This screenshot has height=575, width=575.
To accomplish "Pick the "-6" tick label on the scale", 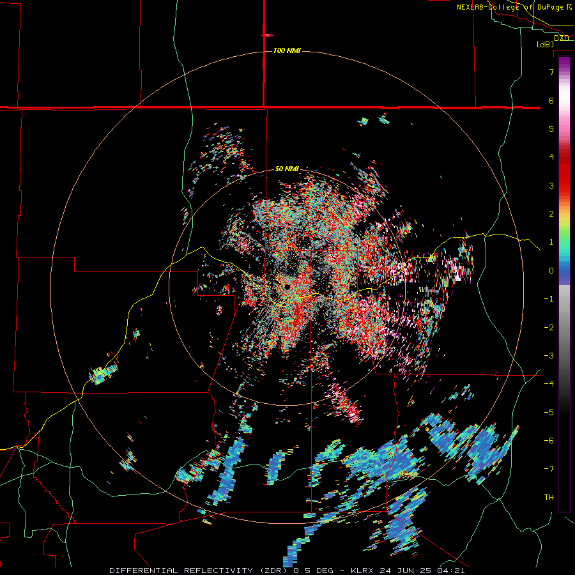I will coord(549,441).
